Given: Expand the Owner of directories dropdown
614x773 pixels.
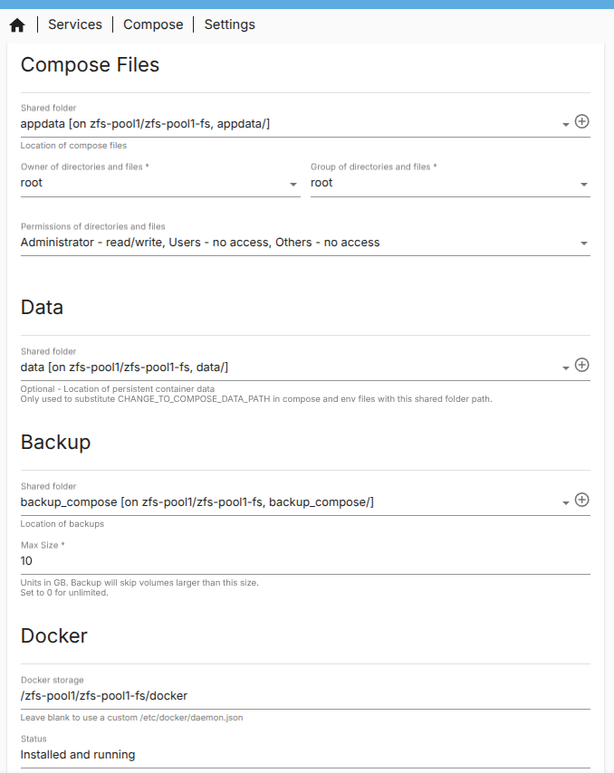Looking at the screenshot, I should click(x=293, y=184).
